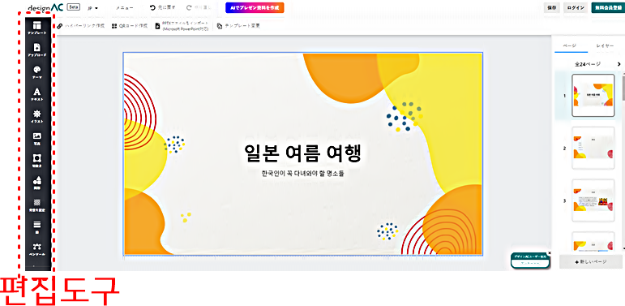Open the JP language dropdown
The image size is (625, 306).
click(x=92, y=8)
